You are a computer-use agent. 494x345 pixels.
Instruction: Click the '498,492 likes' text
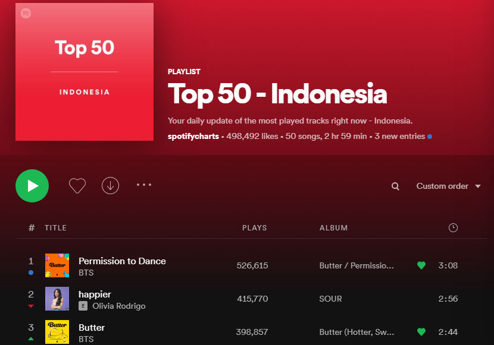point(252,137)
